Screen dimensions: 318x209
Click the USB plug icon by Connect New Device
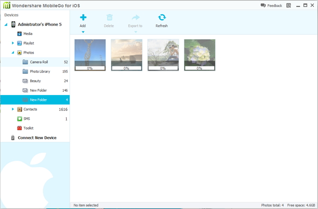pos(13,138)
